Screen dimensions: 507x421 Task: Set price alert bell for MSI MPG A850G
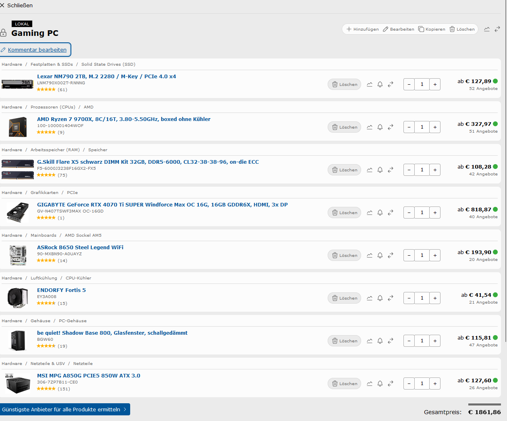tap(380, 383)
